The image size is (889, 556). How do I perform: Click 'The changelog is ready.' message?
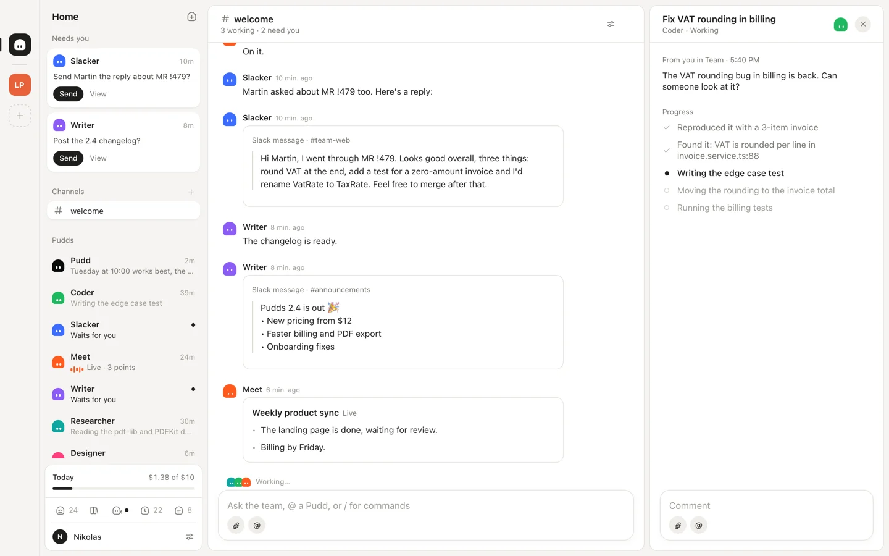[x=290, y=242]
